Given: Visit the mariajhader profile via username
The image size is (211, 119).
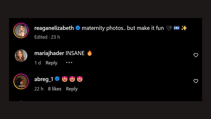Looking at the screenshot, I should point(49,53).
